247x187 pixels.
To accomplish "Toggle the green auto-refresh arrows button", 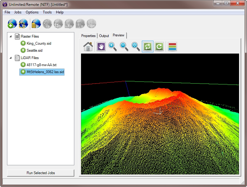I will coord(148,47).
